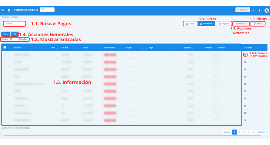Image resolution: width=270 pixels, height=145 pixels.
Task: Select the Todos filter tab
Action: [x=190, y=24]
